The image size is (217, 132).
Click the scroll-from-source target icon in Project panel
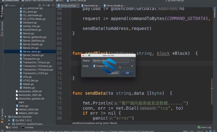(x=39, y=5)
